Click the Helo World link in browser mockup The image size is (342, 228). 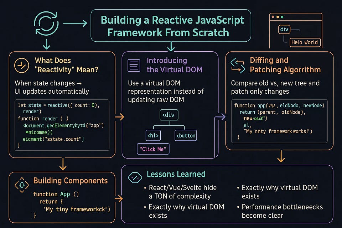pyautogui.click(x=305, y=42)
